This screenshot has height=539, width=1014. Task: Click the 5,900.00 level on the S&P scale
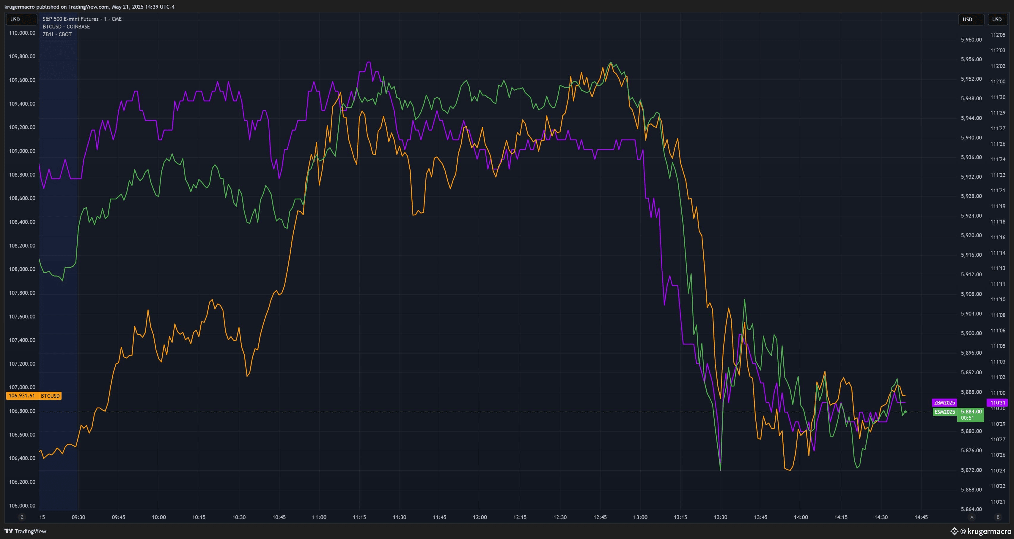[x=971, y=333]
